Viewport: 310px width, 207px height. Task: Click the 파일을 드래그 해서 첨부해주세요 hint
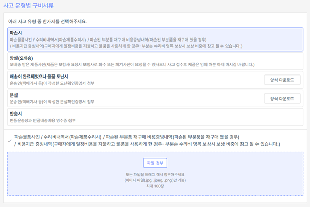155,175
